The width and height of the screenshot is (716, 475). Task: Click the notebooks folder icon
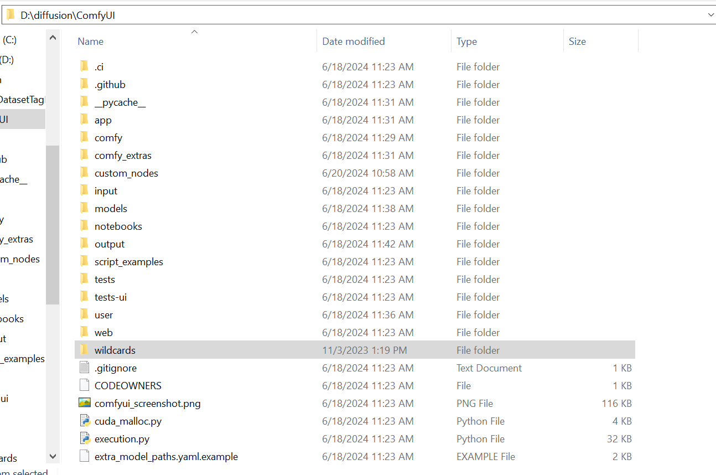(84, 226)
